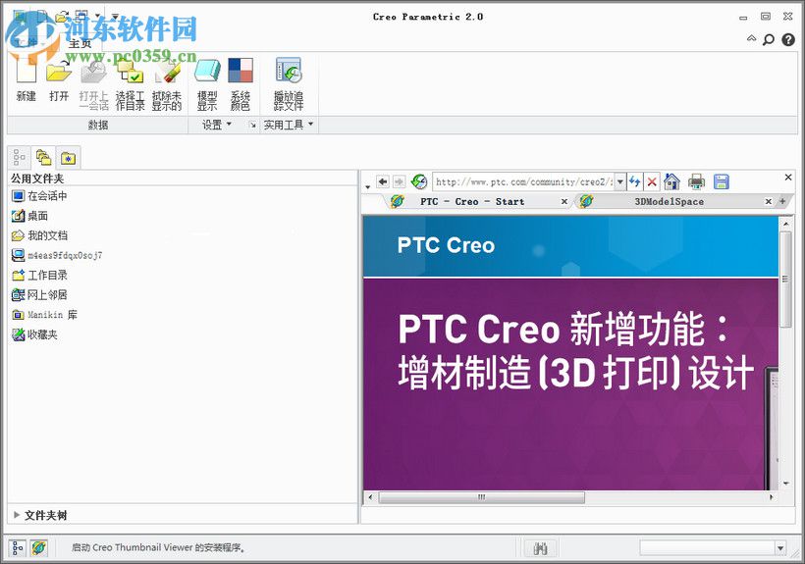Open 网上邻居 network neighborhood
The image size is (805, 564).
pyautogui.click(x=39, y=295)
